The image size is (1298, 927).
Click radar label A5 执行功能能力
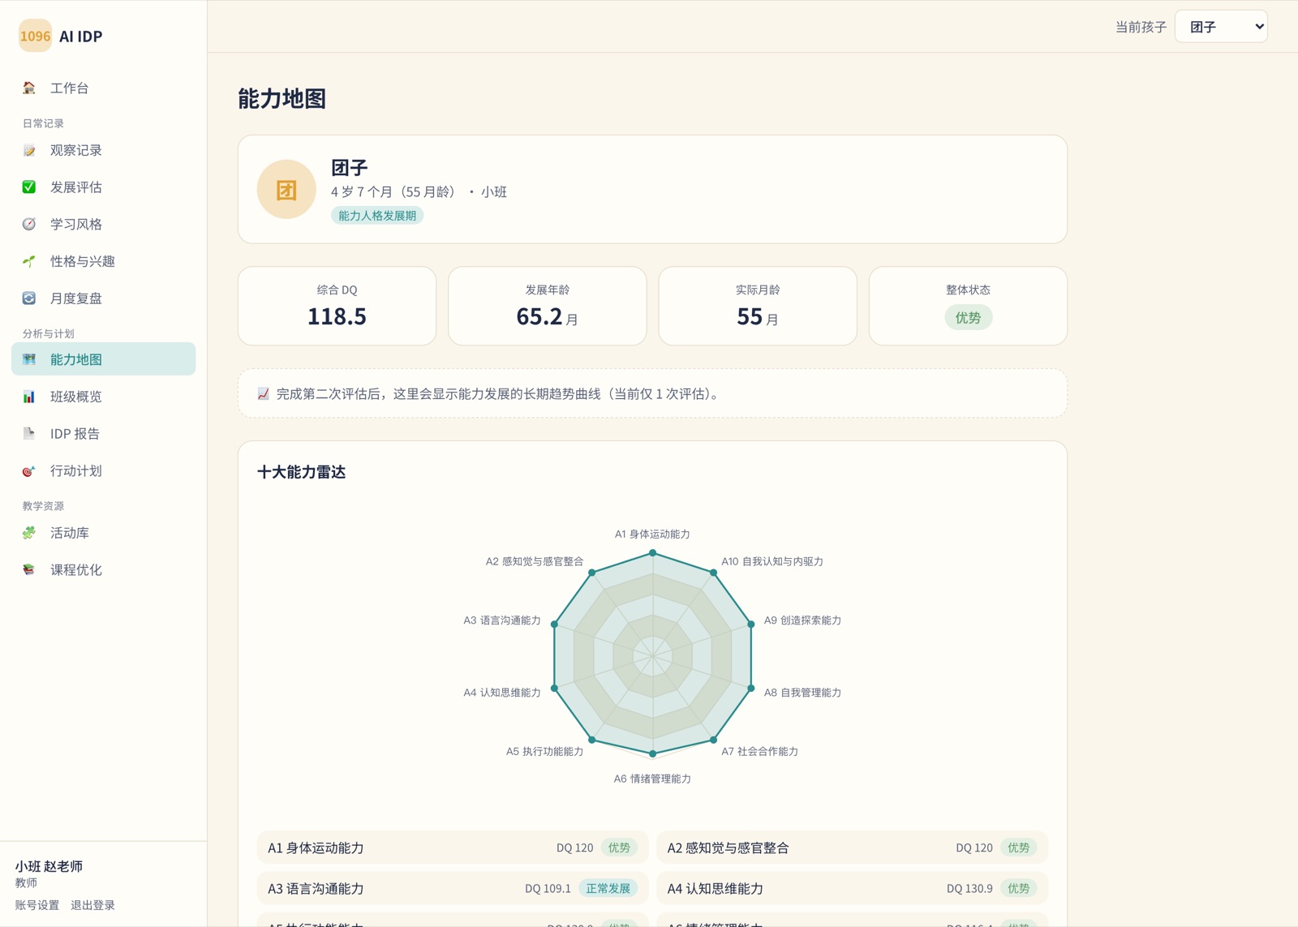[x=545, y=751]
